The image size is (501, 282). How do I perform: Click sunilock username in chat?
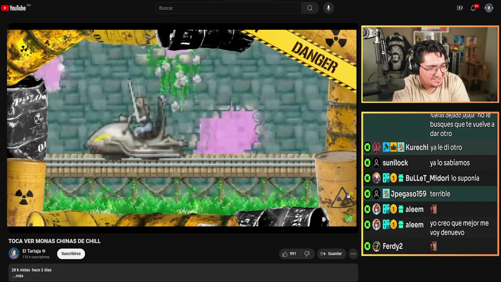(x=395, y=163)
